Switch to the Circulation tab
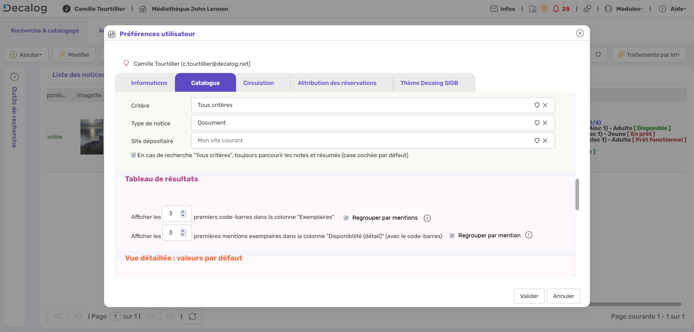694x332 pixels. point(258,82)
